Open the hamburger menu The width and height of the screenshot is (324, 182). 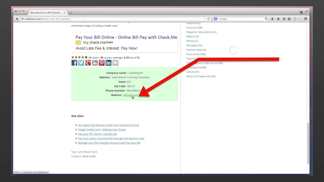pyautogui.click(x=306, y=19)
